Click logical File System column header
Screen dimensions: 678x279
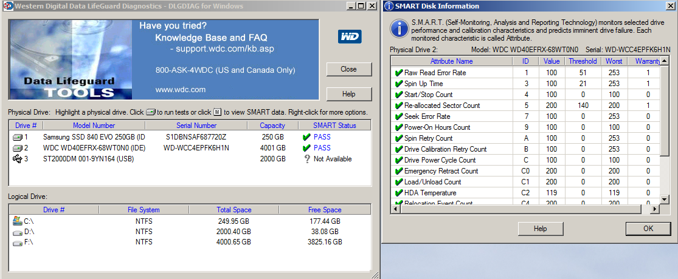point(144,210)
